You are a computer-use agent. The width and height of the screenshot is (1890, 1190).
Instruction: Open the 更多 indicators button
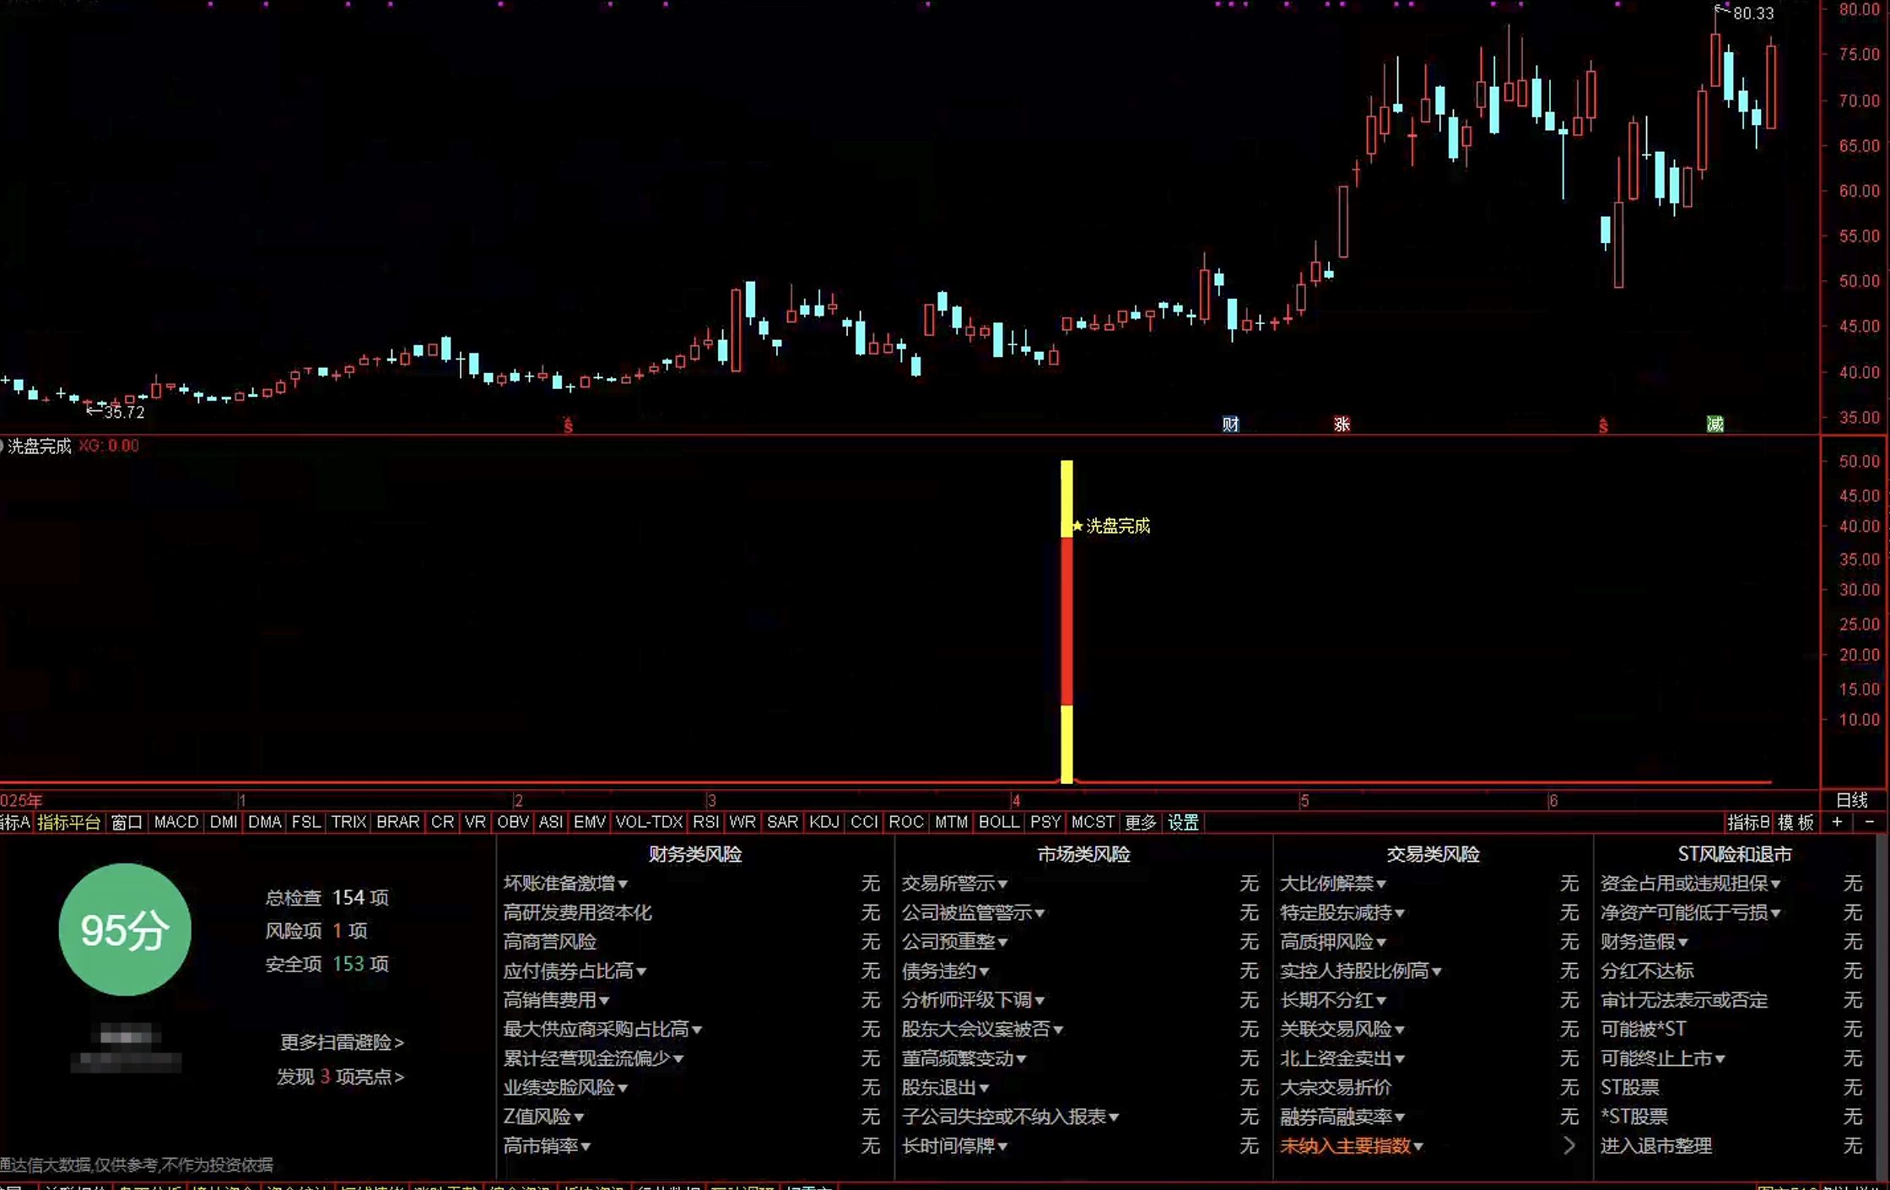(x=1141, y=821)
